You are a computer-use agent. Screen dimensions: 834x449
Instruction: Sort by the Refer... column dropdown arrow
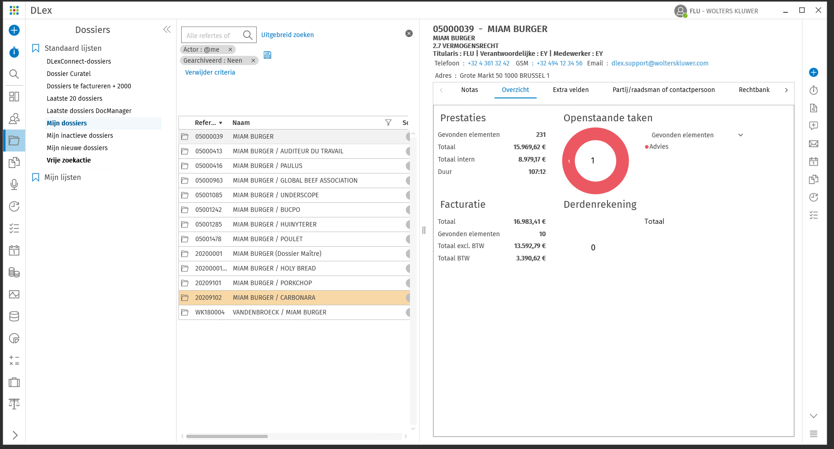(x=221, y=123)
